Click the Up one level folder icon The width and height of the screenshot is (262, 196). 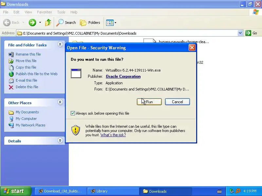48,23
